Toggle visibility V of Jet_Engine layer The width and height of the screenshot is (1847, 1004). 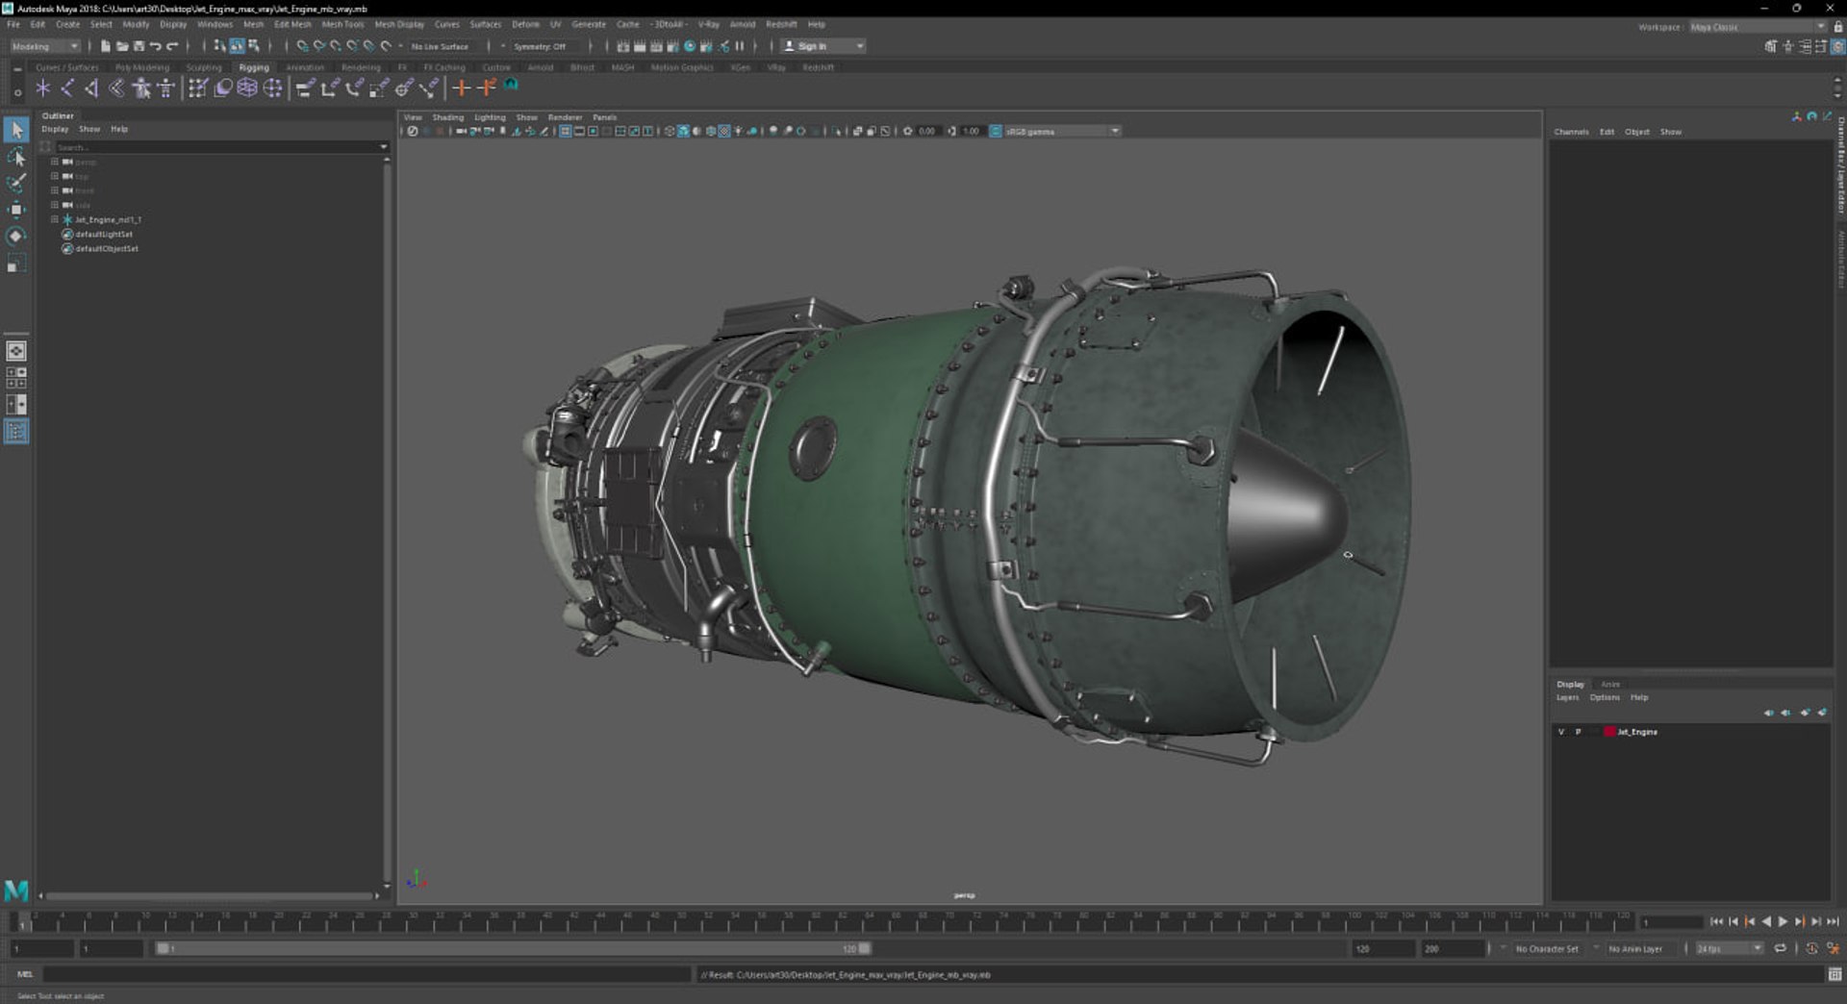pyautogui.click(x=1560, y=732)
